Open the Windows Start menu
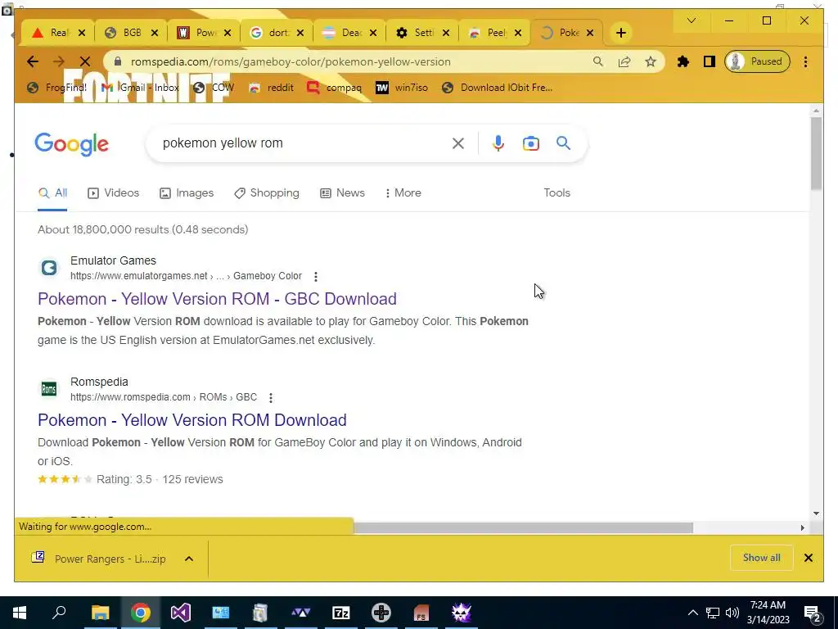 click(x=20, y=613)
